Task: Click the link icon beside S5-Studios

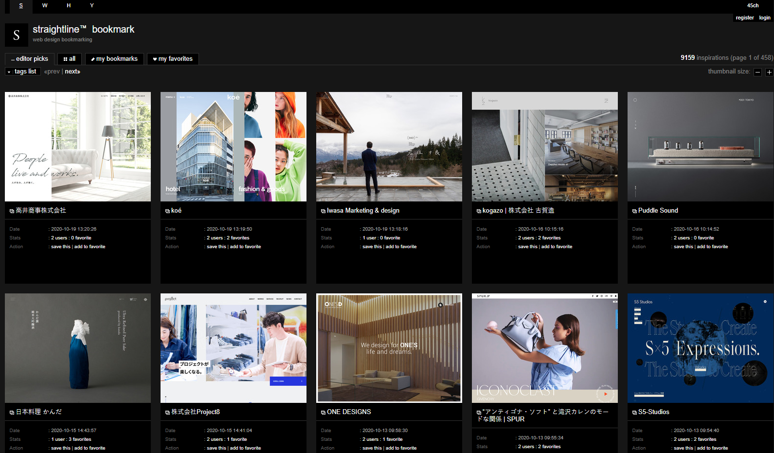Action: [634, 413]
